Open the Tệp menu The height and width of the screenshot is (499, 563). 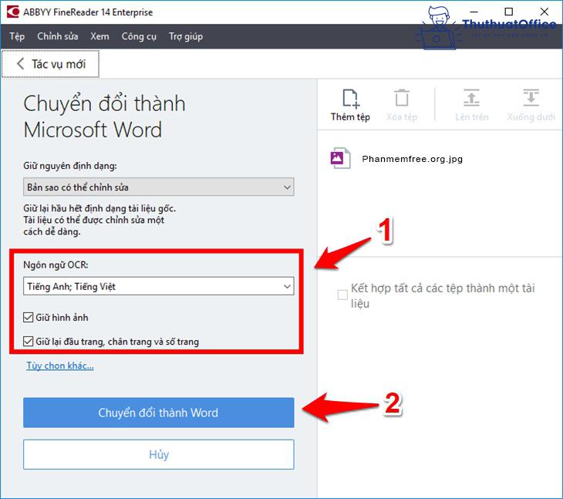click(x=17, y=36)
